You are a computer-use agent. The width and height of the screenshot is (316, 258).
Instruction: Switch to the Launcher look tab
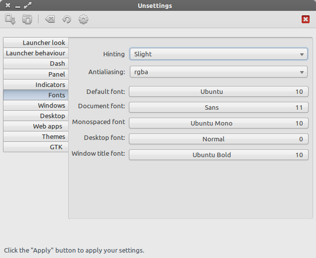36,43
